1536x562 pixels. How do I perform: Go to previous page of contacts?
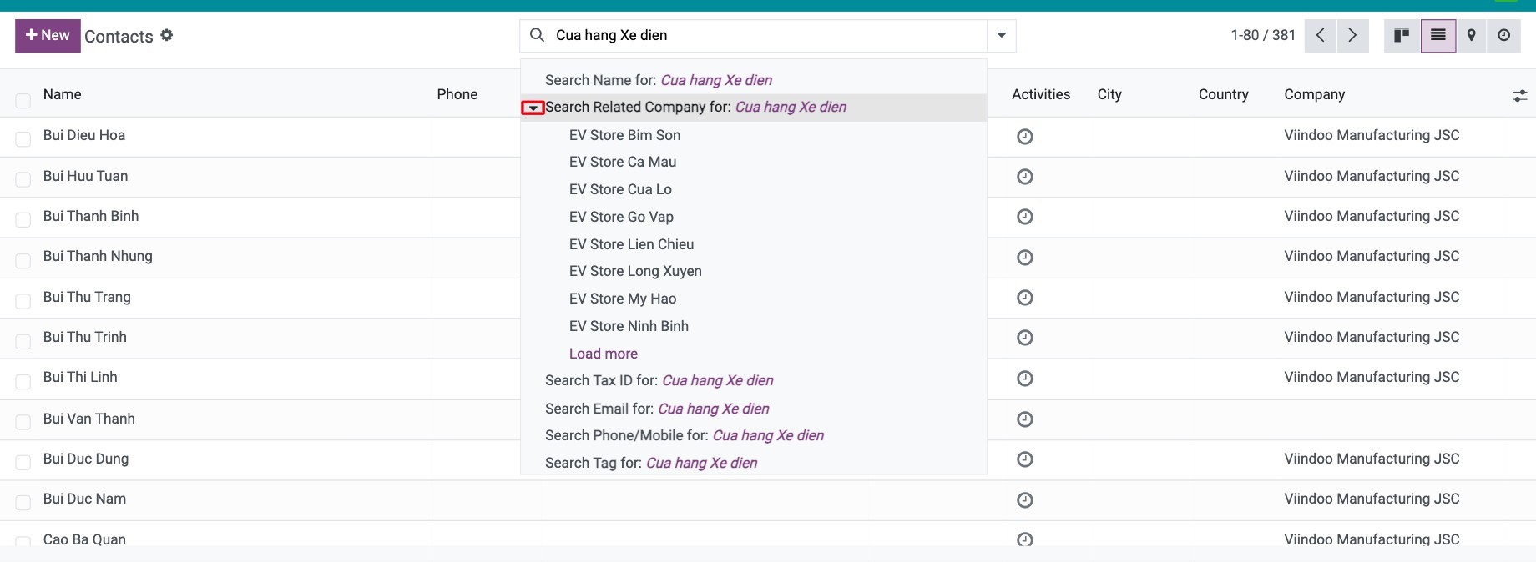1321,35
